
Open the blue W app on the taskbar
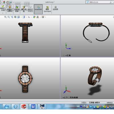pyautogui.click(x=33, y=107)
